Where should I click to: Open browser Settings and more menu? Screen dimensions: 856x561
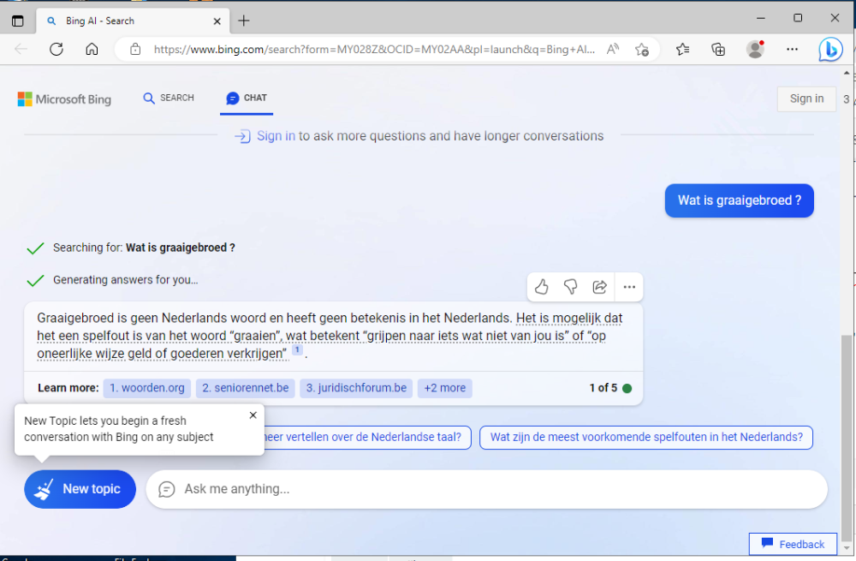[x=792, y=50]
